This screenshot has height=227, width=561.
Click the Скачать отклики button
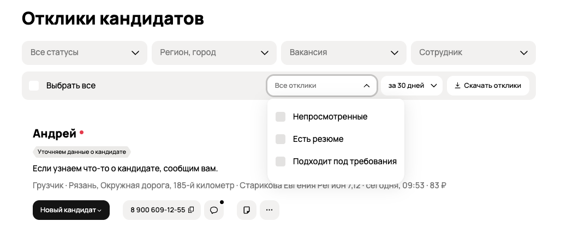pyautogui.click(x=488, y=86)
